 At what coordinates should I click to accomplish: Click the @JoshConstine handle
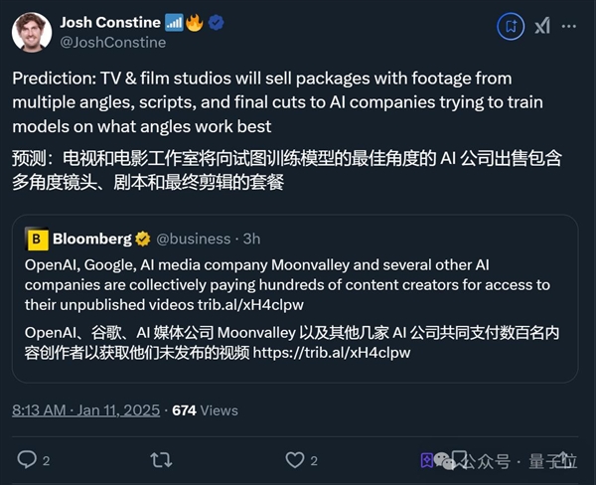point(112,43)
